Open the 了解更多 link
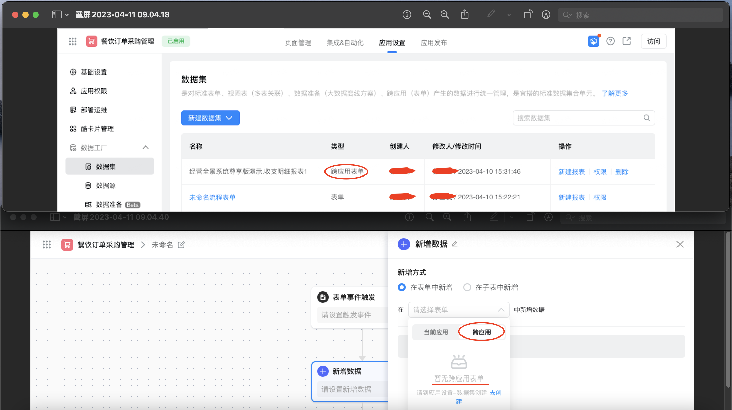Image resolution: width=732 pixels, height=410 pixels. click(x=615, y=93)
